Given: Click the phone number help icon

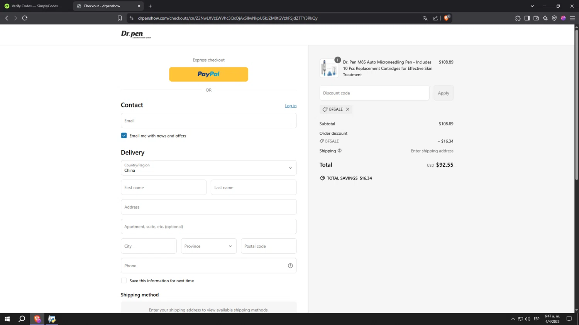Looking at the screenshot, I should coord(290,266).
